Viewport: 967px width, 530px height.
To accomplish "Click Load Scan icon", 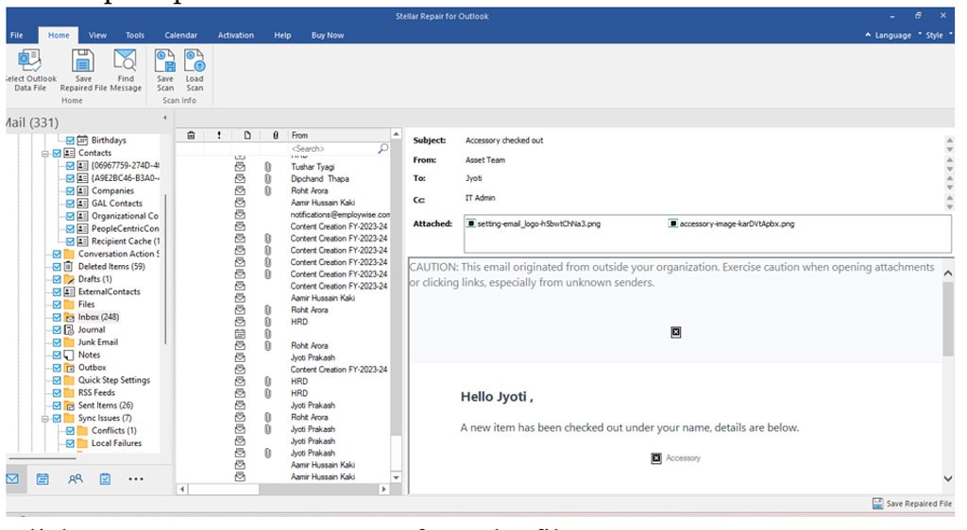I will click(x=195, y=61).
